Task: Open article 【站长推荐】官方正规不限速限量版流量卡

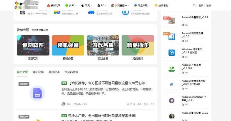Action: [x=107, y=83]
